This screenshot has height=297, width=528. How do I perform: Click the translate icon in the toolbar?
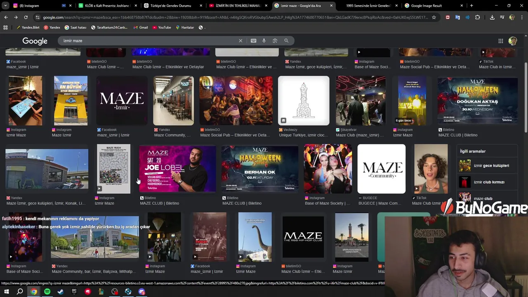click(x=457, y=17)
